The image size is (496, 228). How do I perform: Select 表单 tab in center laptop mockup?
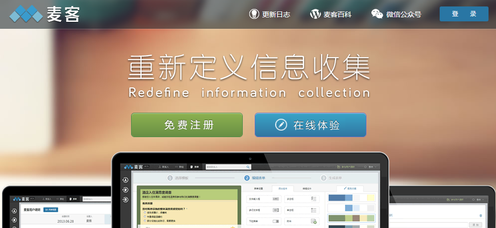pyautogui.click(x=194, y=167)
